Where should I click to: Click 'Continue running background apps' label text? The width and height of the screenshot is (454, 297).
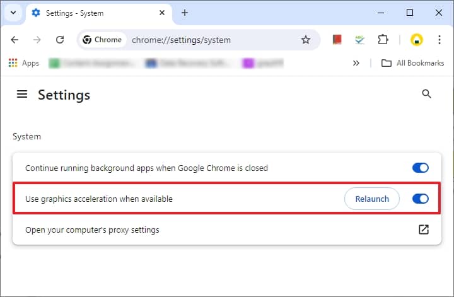point(146,168)
